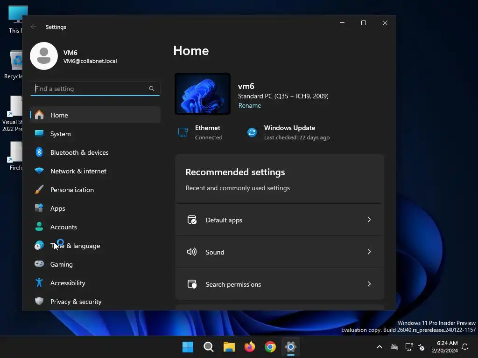Click the search magnifier in Find a setting
The image size is (478, 358).
coord(152,89)
